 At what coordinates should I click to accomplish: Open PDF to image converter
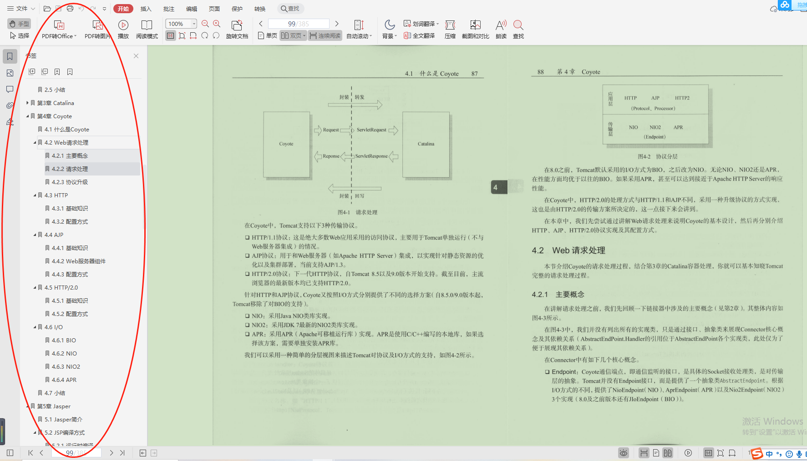(97, 30)
